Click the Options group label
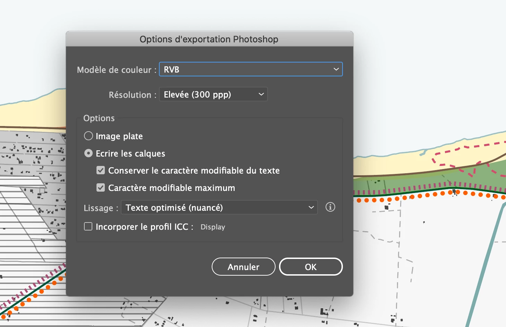 (x=99, y=118)
